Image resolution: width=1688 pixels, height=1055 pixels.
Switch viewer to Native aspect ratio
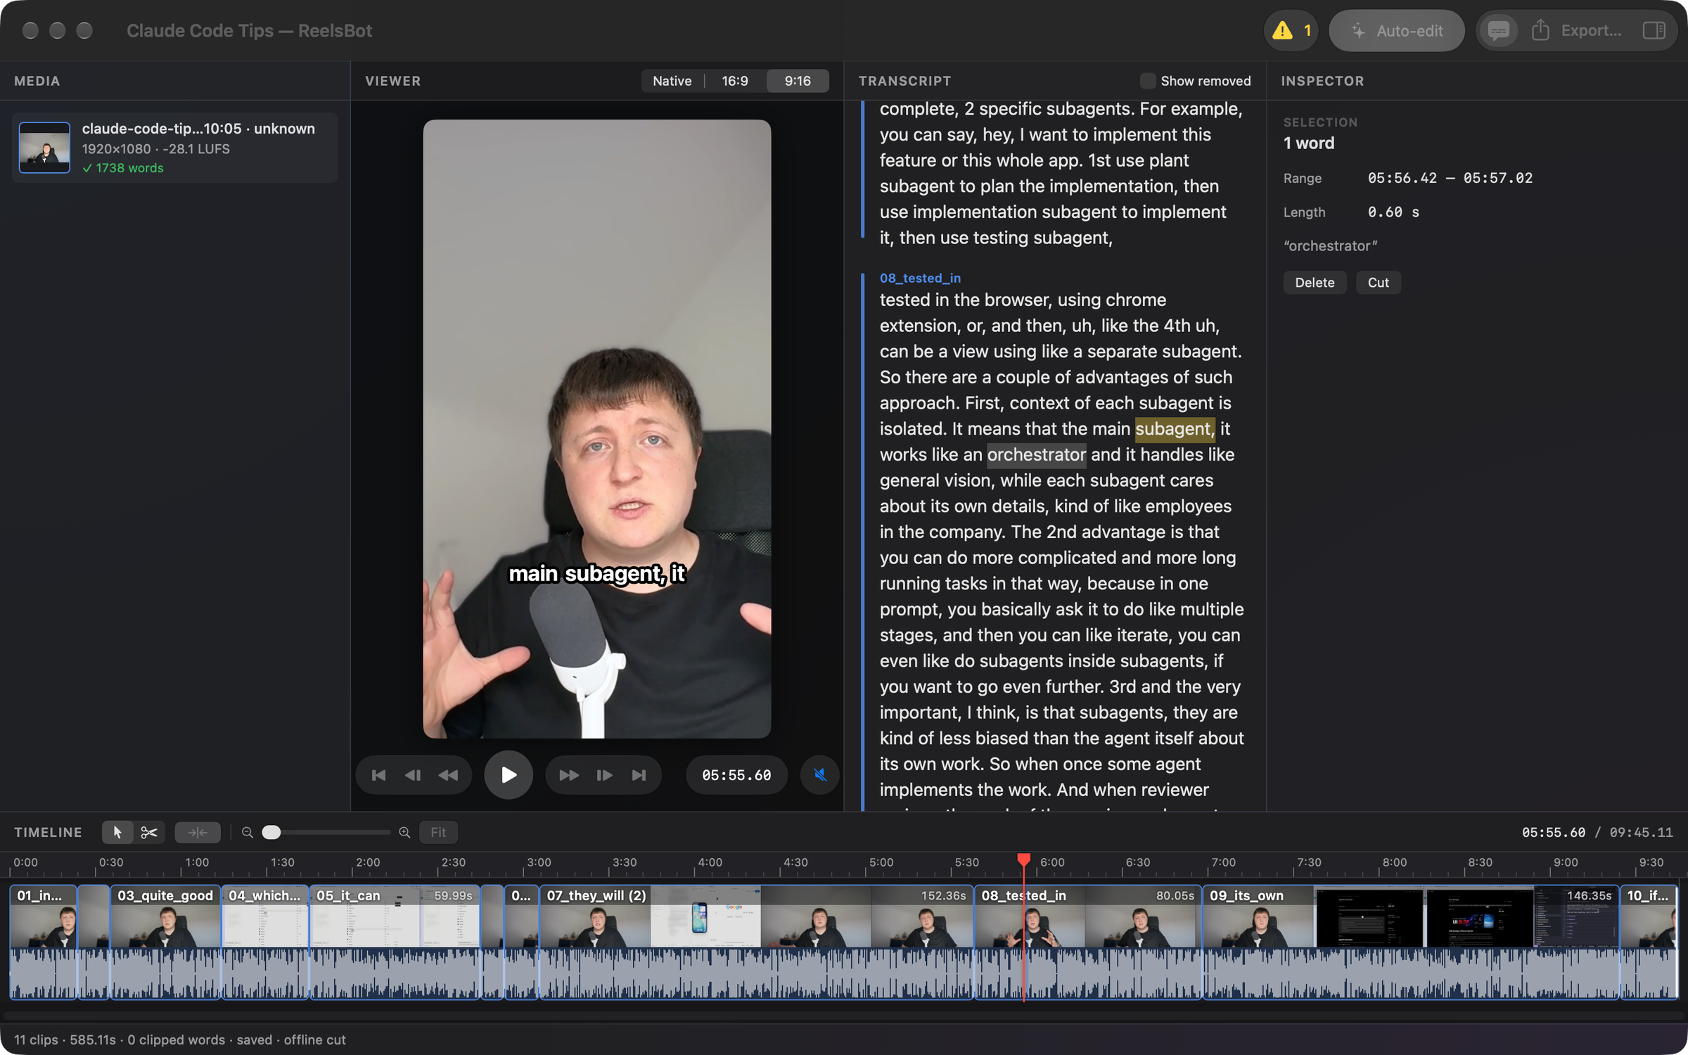[672, 81]
